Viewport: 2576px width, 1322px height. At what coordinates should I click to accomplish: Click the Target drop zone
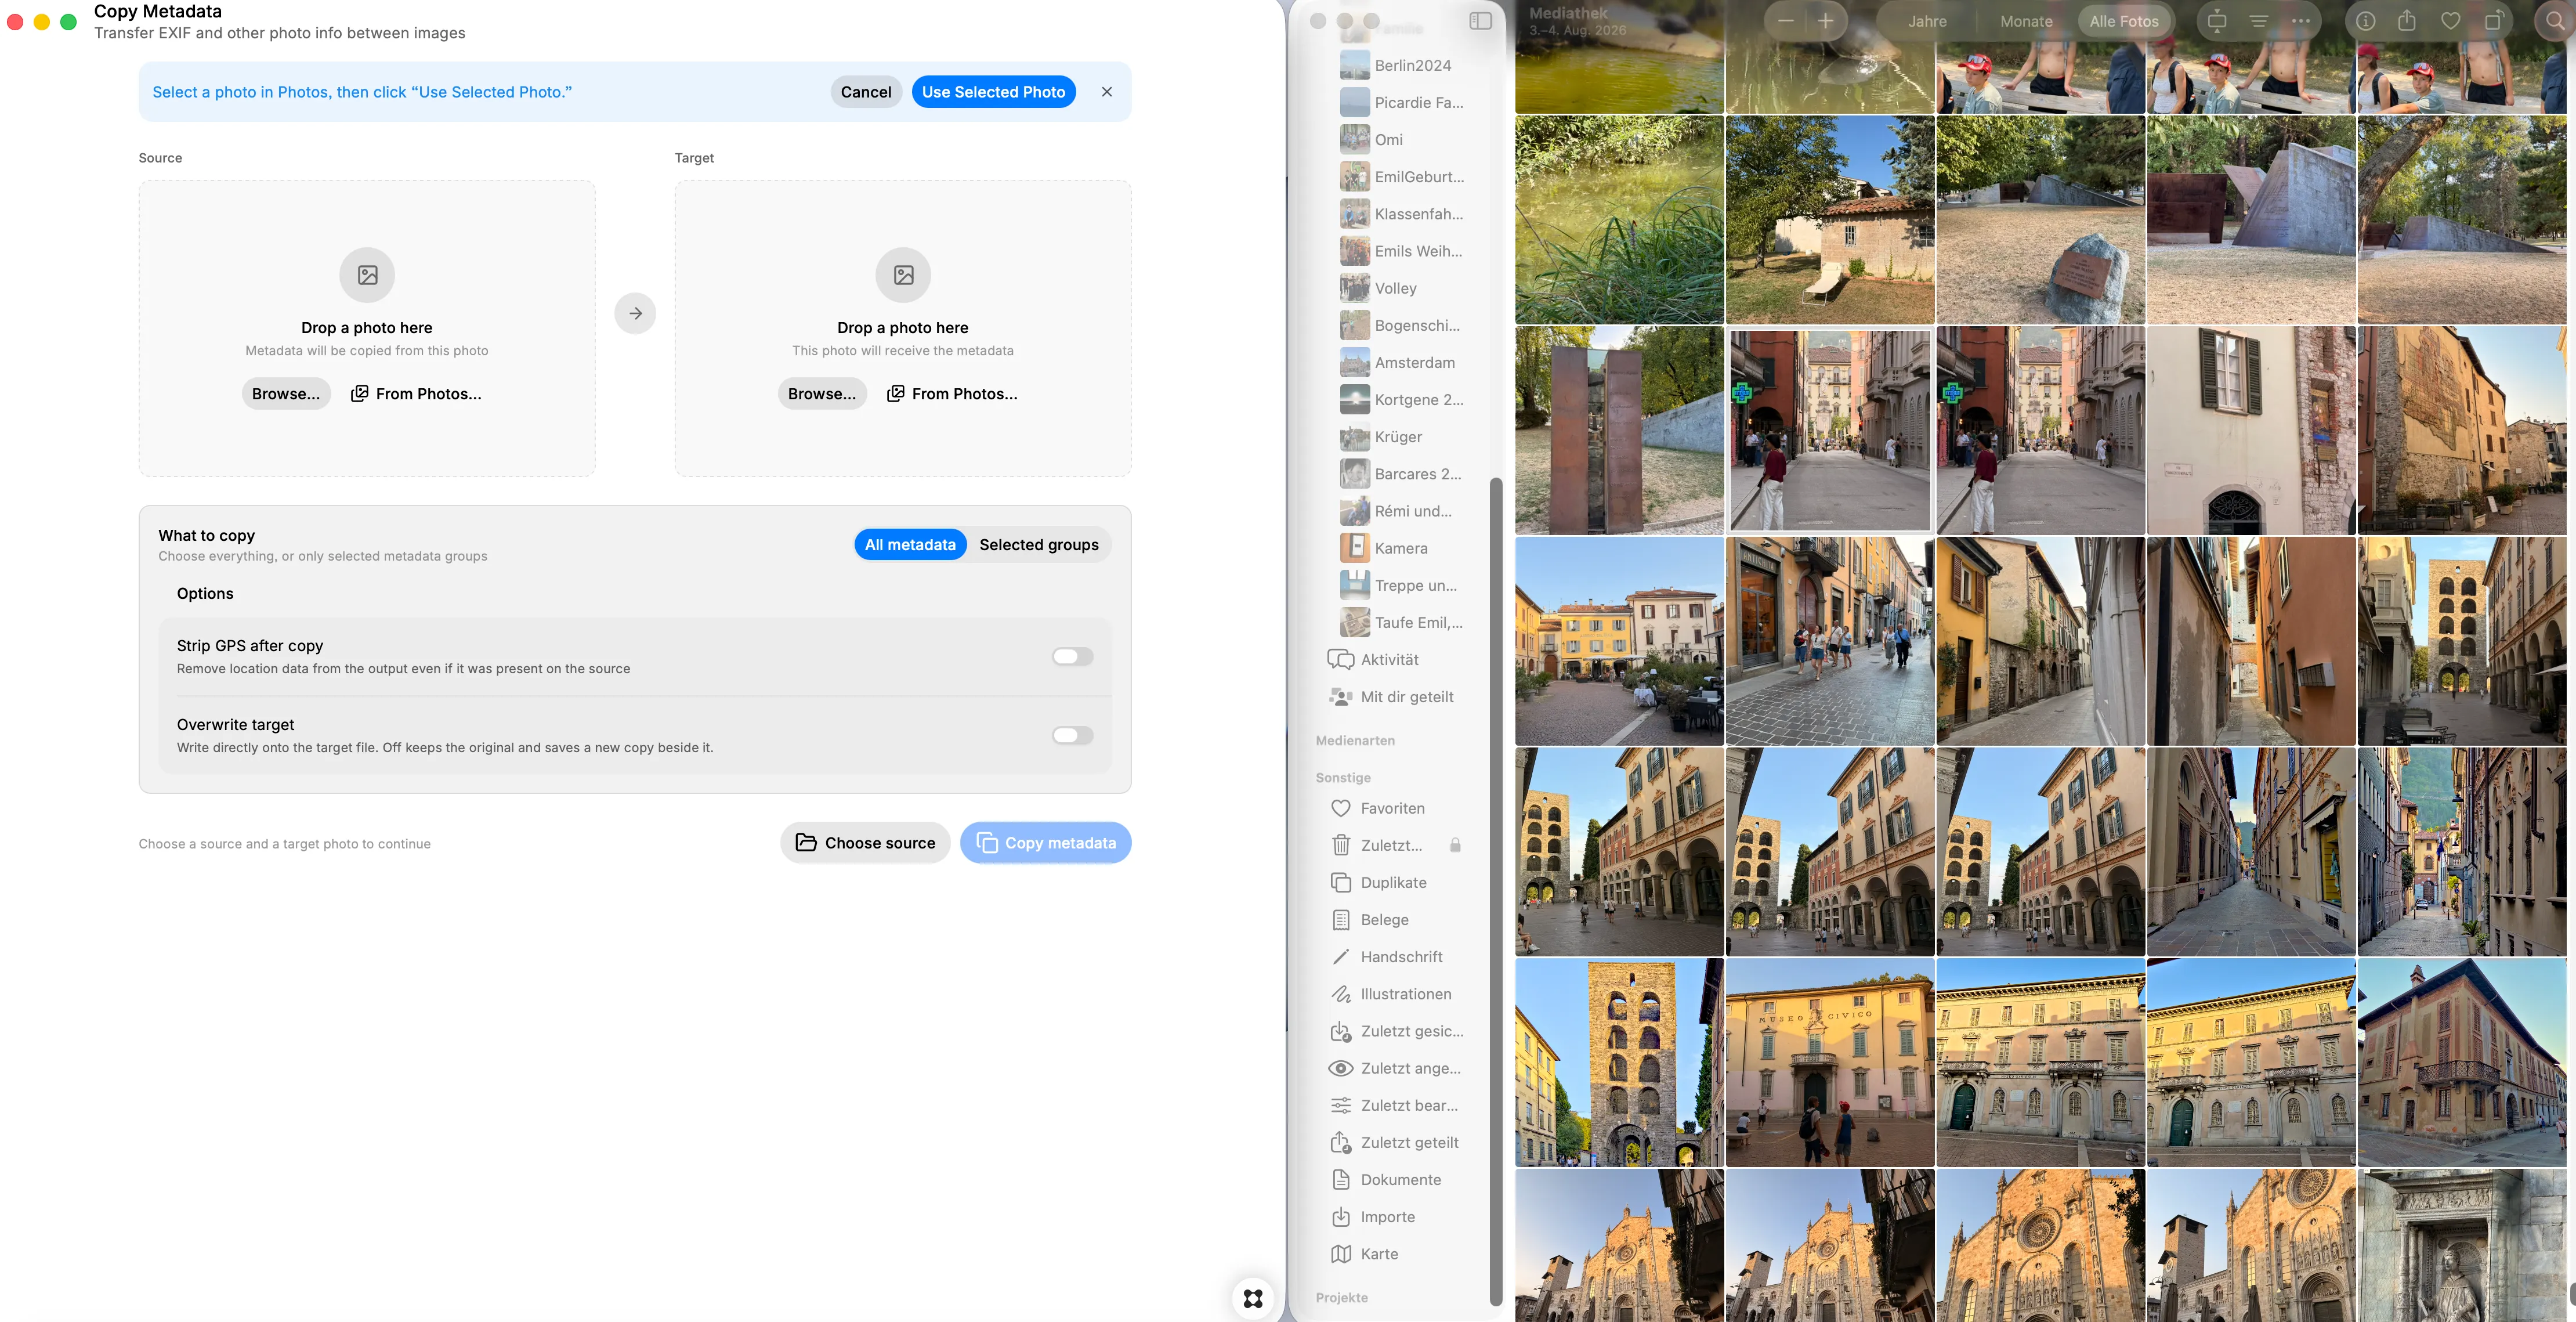903,328
